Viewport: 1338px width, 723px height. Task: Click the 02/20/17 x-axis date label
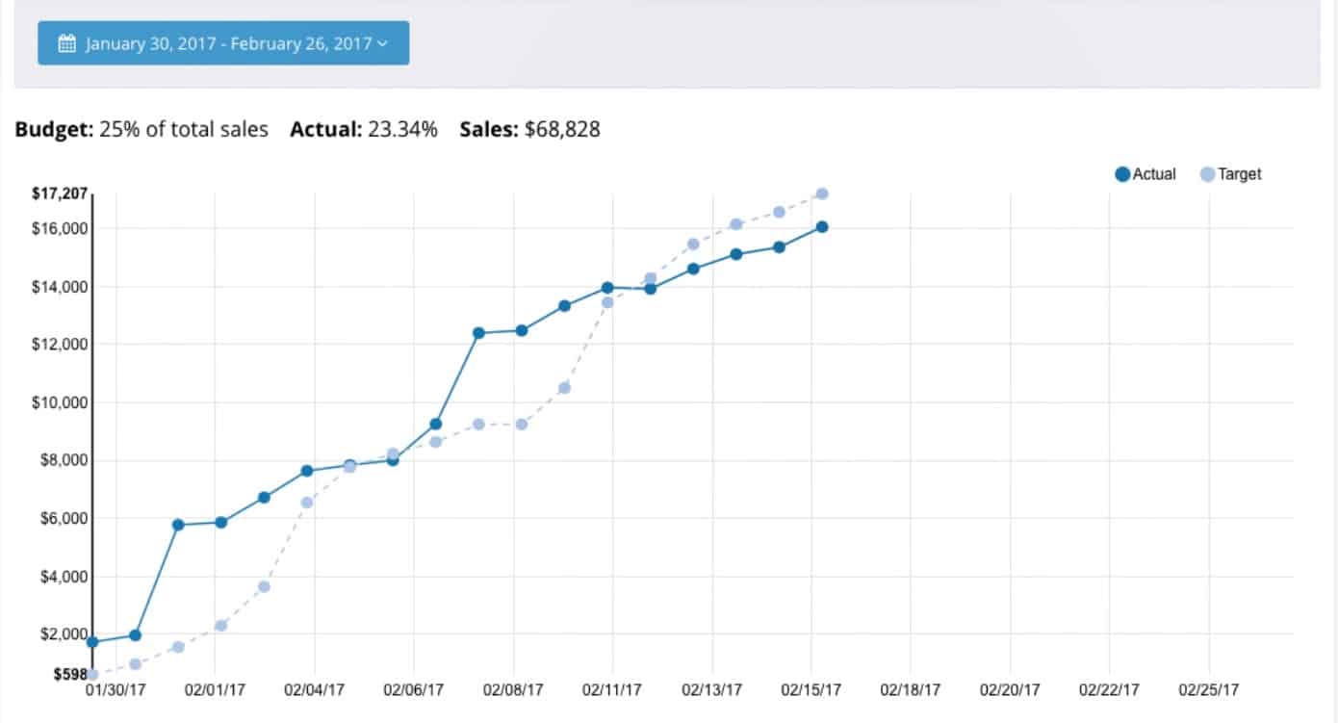tap(1010, 690)
